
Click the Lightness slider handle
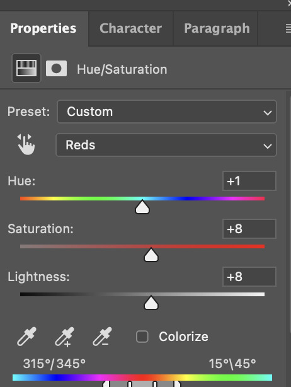(151, 303)
